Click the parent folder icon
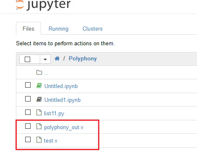Screen dimensions: 197x156 coord(39,73)
